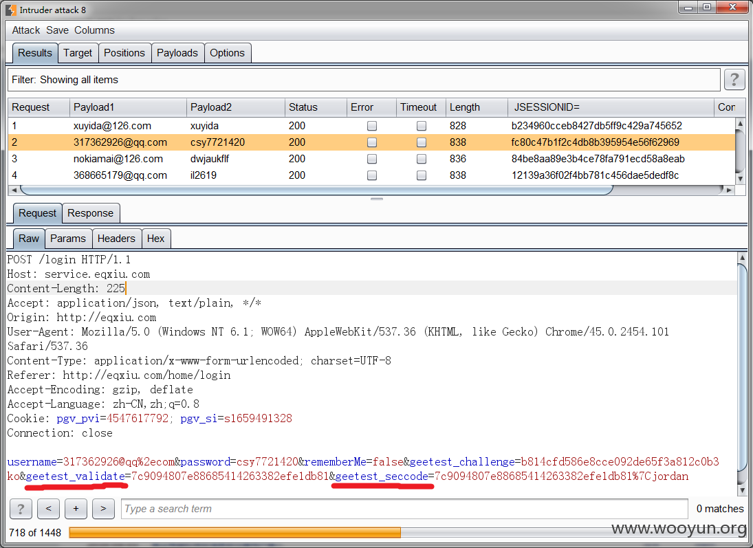
Task: Toggle Error checkbox for request 3
Action: (x=372, y=159)
